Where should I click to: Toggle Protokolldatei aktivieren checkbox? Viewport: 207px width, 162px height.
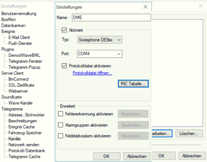[x=64, y=66]
